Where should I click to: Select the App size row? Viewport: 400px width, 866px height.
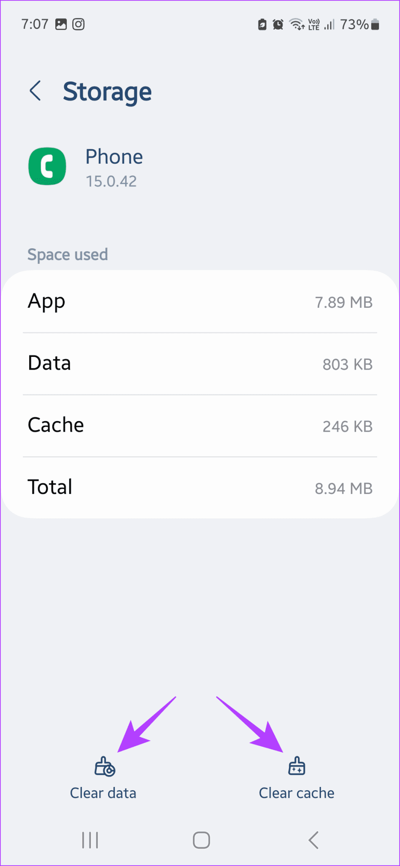(200, 302)
